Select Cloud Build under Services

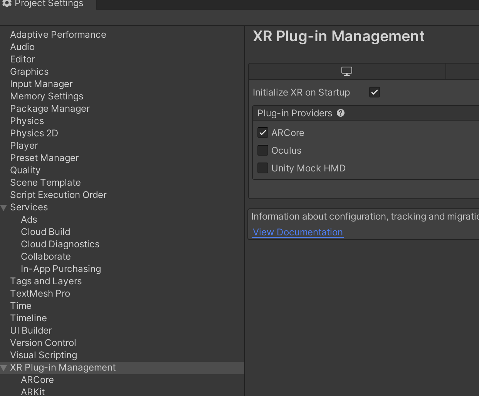pos(45,232)
